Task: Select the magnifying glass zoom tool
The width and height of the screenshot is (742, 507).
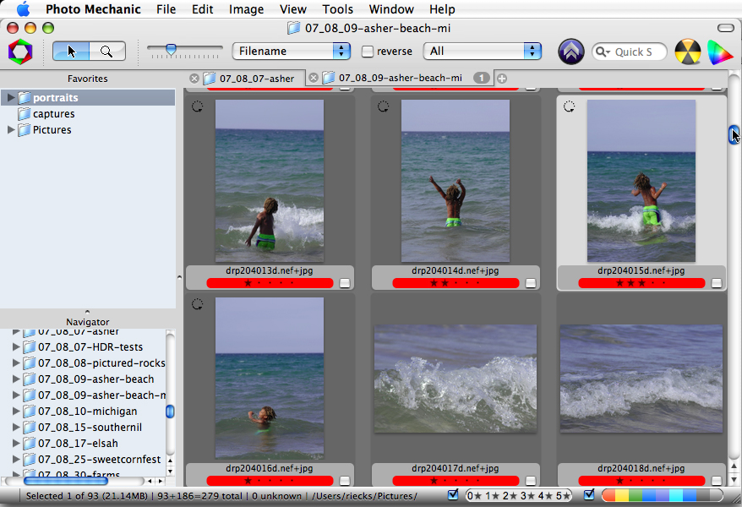Action: point(106,52)
